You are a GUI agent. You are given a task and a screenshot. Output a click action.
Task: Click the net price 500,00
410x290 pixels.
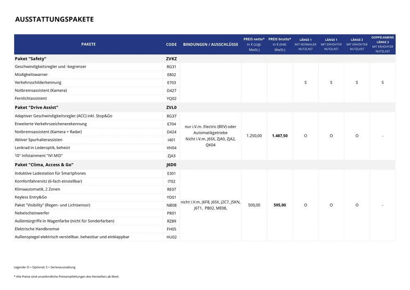click(254, 205)
